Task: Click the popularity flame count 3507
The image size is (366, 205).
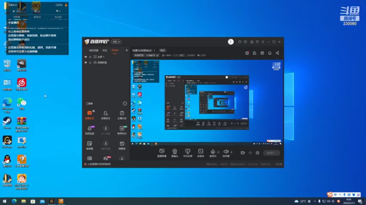Action: click(202, 55)
